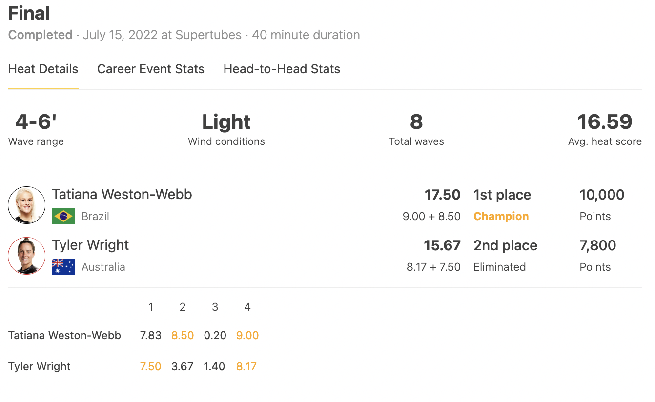Image resolution: width=655 pixels, height=402 pixels.
Task: Select the Heat Details tab
Action: (43, 69)
